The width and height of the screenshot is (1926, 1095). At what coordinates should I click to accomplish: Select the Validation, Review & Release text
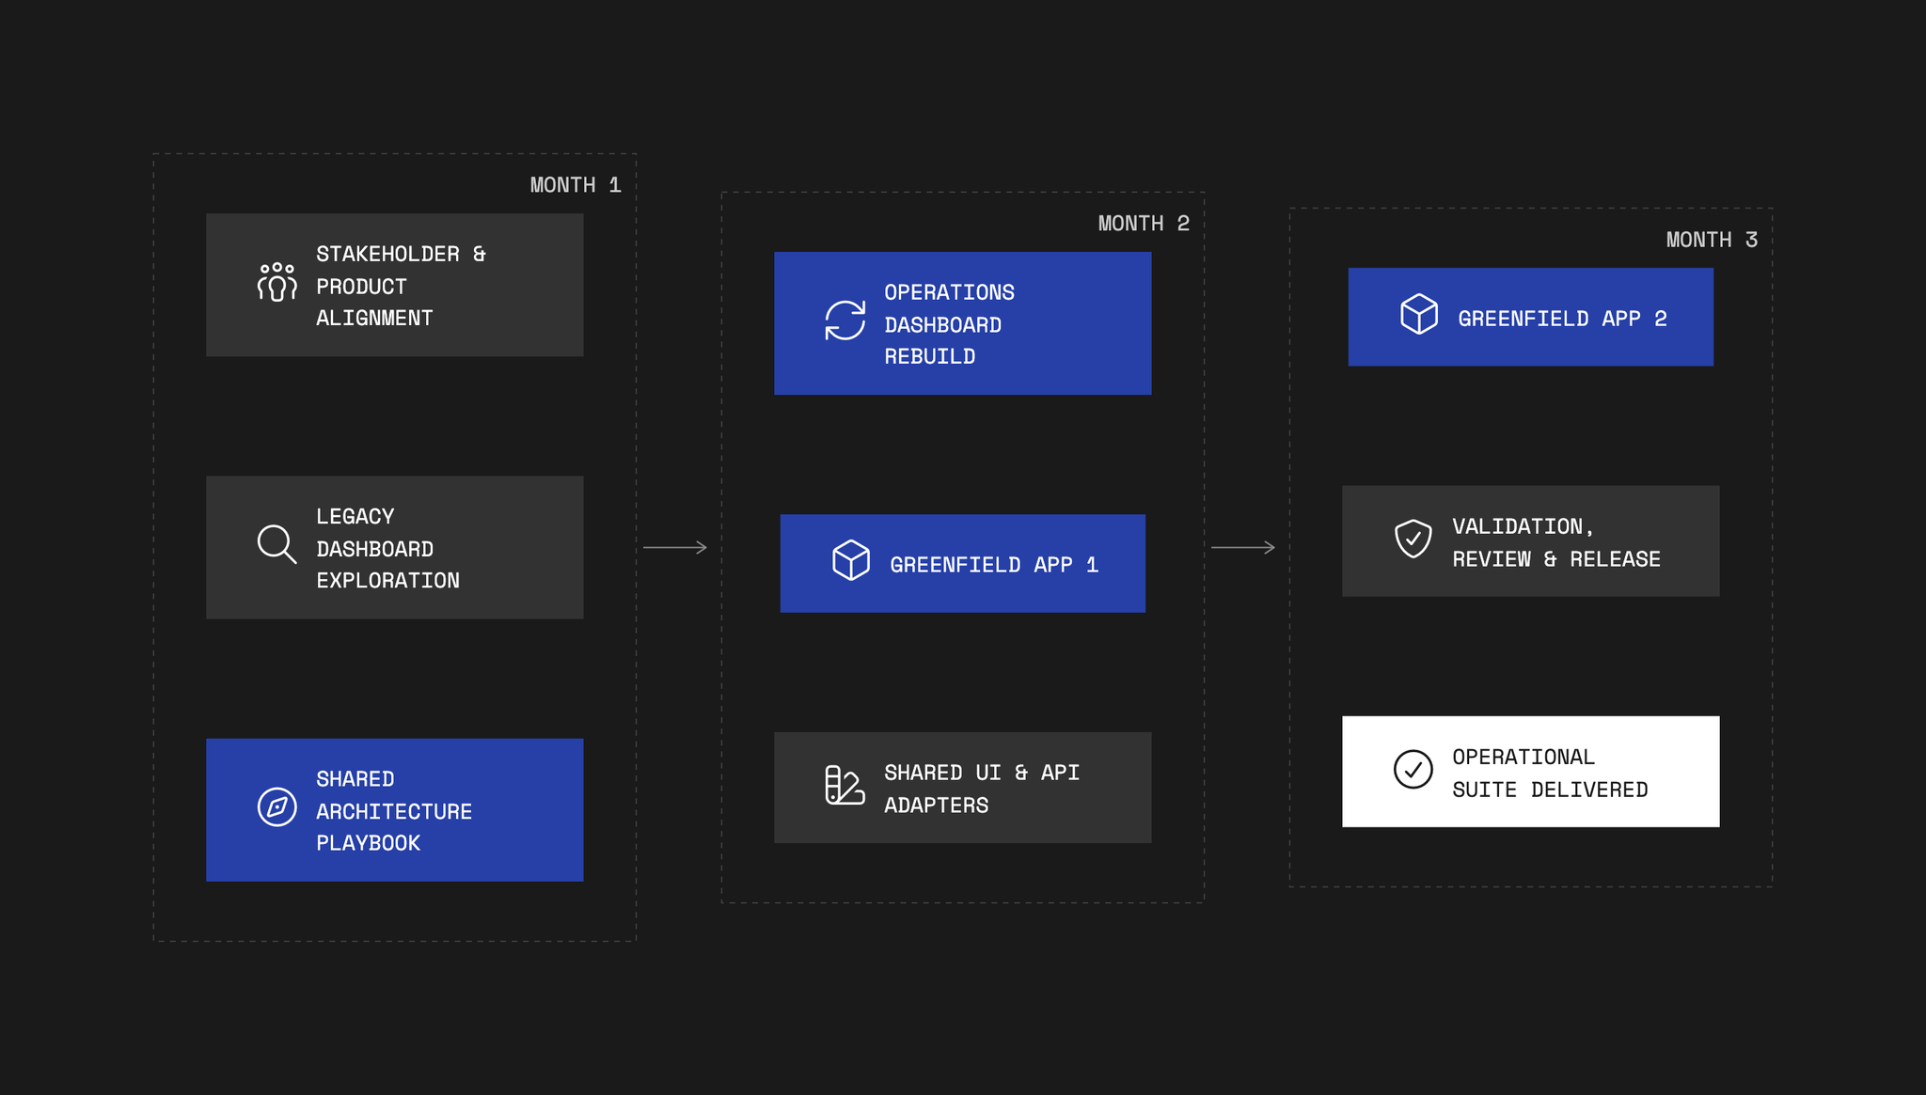click(1556, 542)
